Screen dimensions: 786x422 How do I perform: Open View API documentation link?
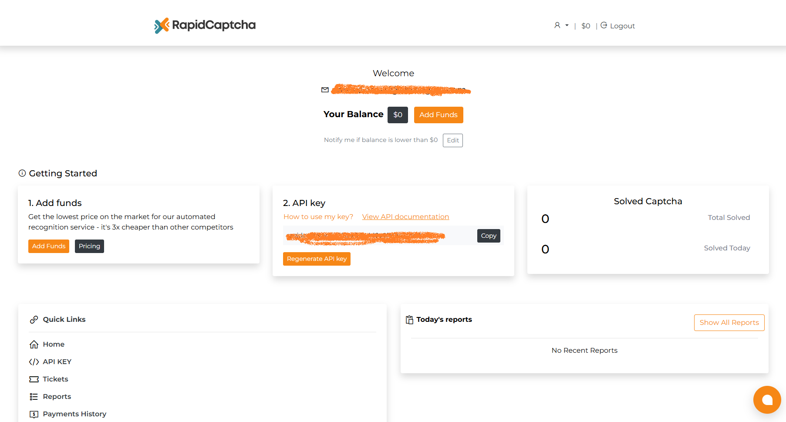pyautogui.click(x=405, y=217)
